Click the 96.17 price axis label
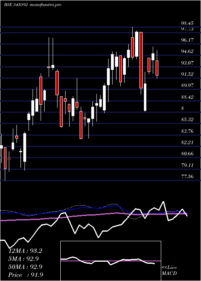The image size is (201, 281). (x=187, y=40)
